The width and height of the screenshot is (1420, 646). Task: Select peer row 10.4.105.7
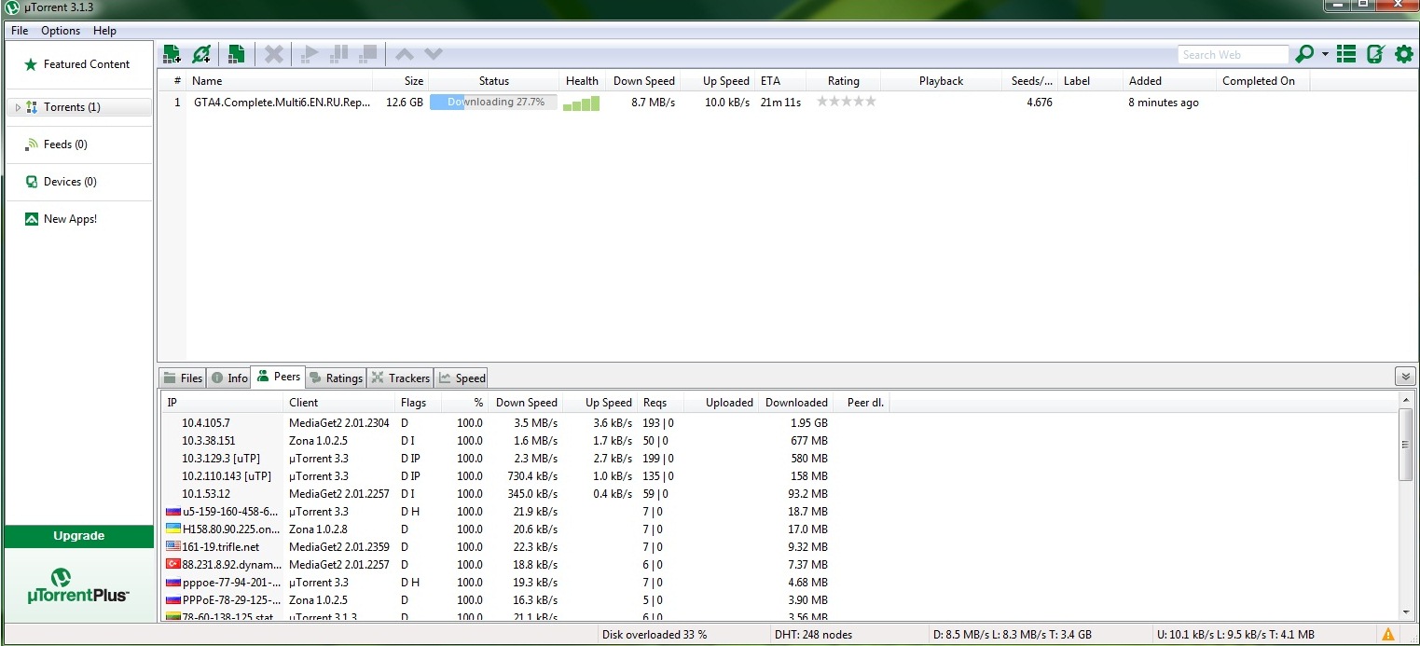point(780,423)
